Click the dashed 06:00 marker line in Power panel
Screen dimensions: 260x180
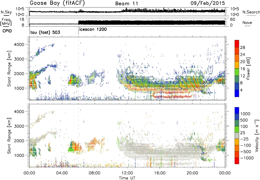click(x=78, y=69)
